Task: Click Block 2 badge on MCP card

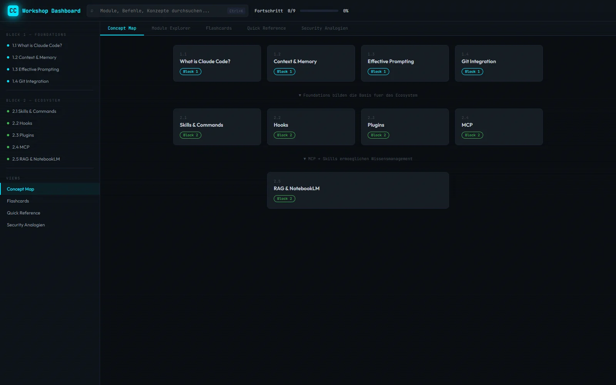Action: tap(472, 135)
